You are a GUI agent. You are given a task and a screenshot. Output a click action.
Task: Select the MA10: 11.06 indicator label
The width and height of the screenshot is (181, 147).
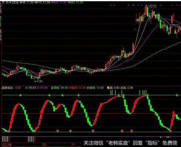[x=42, y=2]
